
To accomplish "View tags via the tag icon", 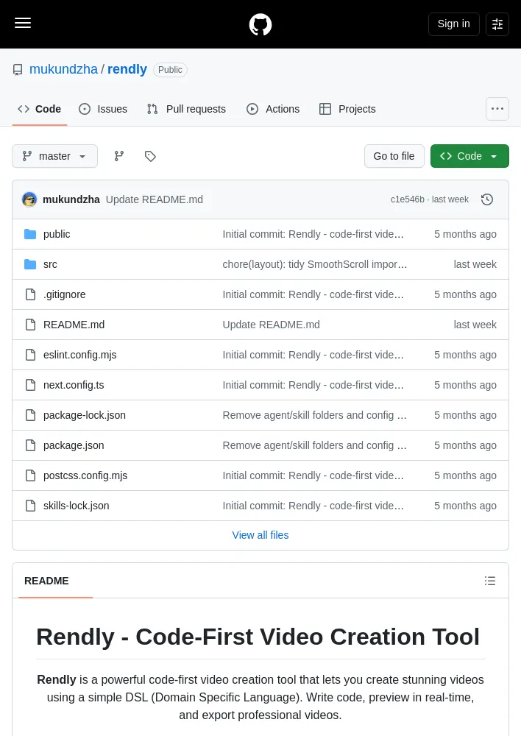I will tap(150, 156).
